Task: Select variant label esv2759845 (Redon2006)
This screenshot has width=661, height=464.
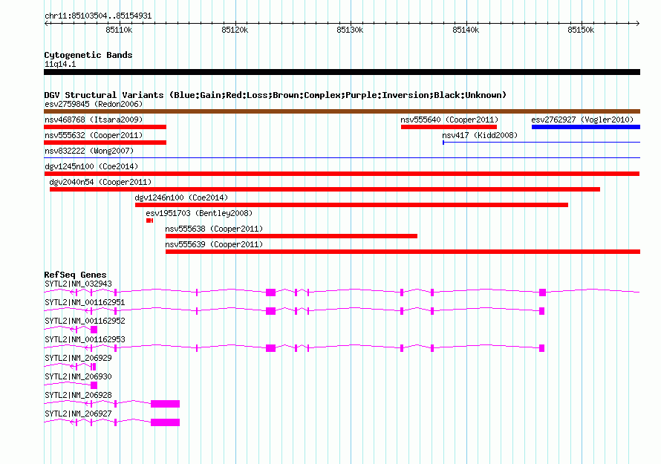Action: pos(94,104)
